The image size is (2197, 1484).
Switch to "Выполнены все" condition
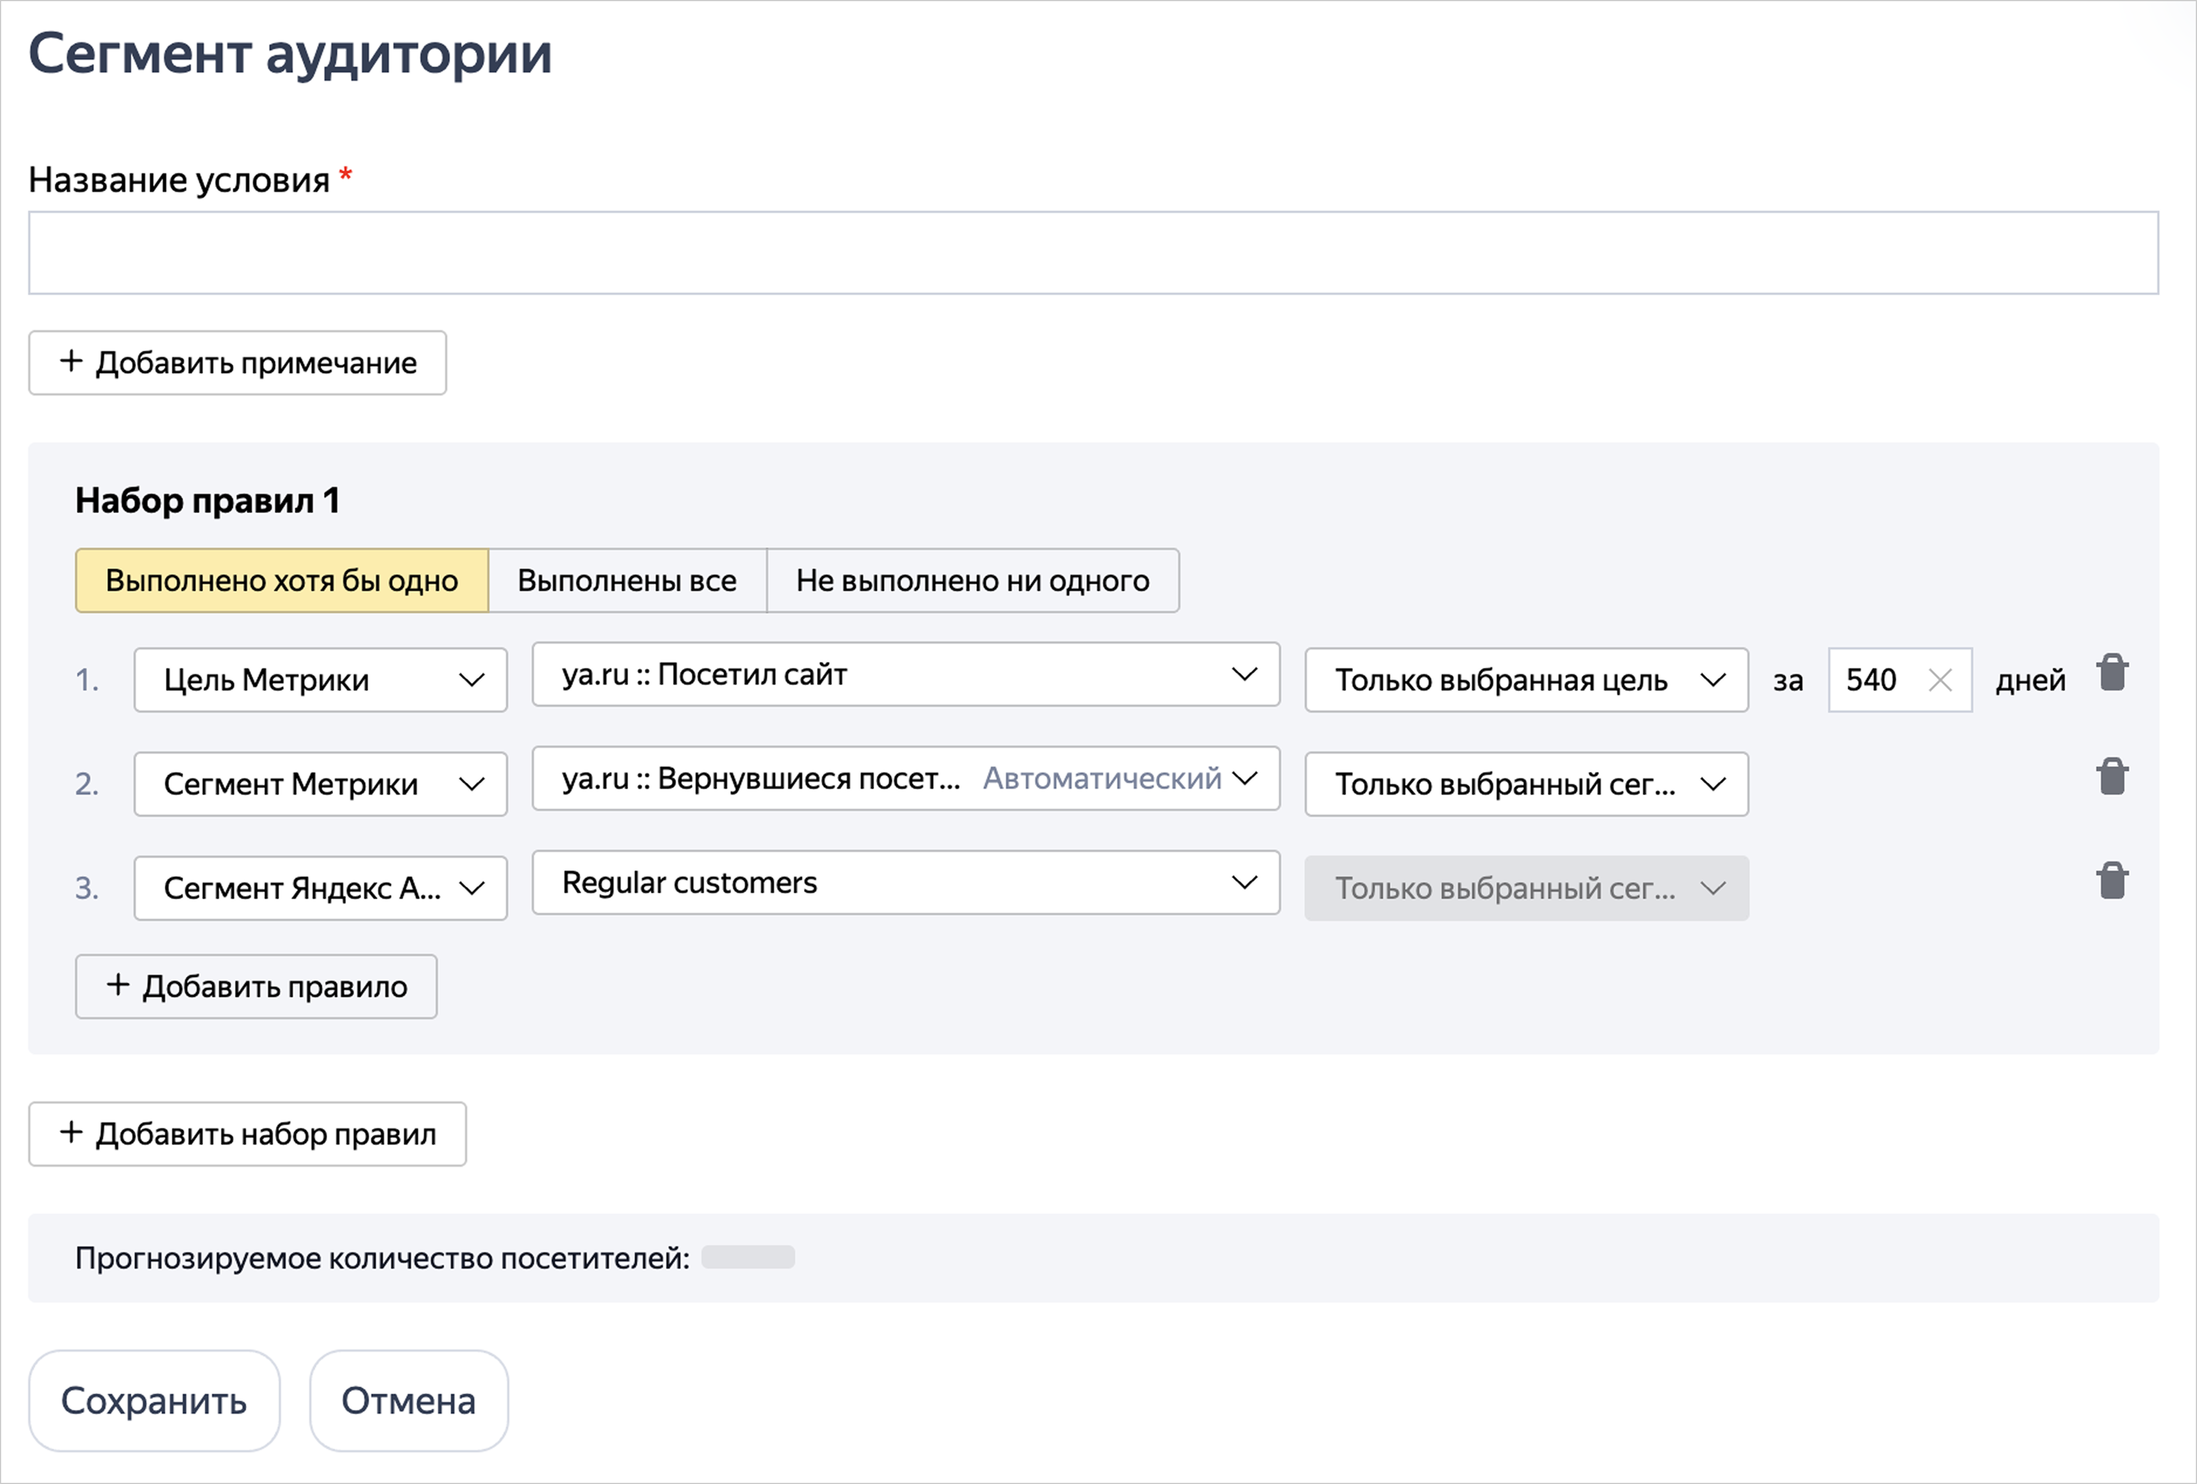pyautogui.click(x=627, y=581)
